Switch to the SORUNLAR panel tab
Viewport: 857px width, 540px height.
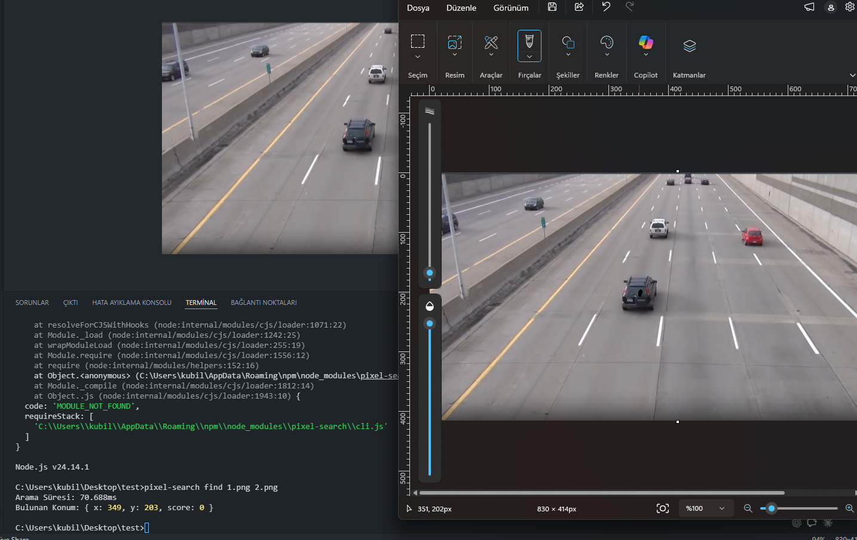pos(32,303)
